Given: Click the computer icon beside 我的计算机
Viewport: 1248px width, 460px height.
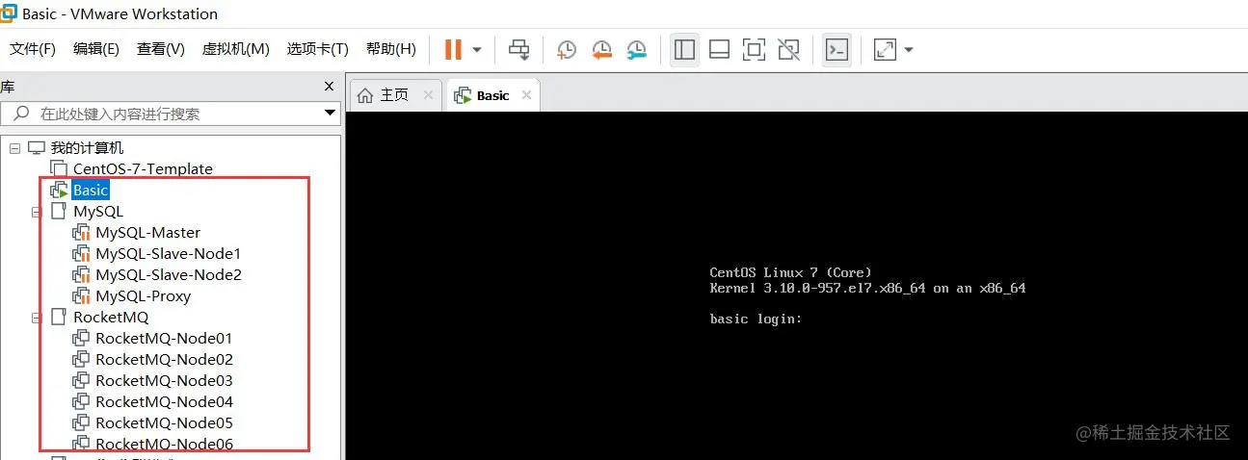Looking at the screenshot, I should pyautogui.click(x=37, y=148).
